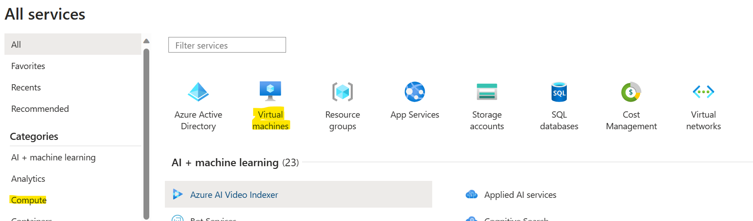The height and width of the screenshot is (221, 753).
Task: Click the Cost Management label
Action: pyautogui.click(x=631, y=120)
